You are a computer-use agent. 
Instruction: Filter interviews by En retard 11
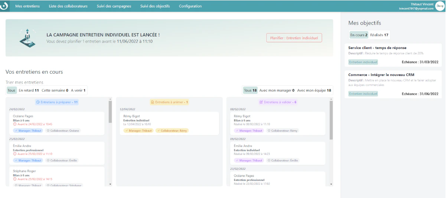pos(29,90)
